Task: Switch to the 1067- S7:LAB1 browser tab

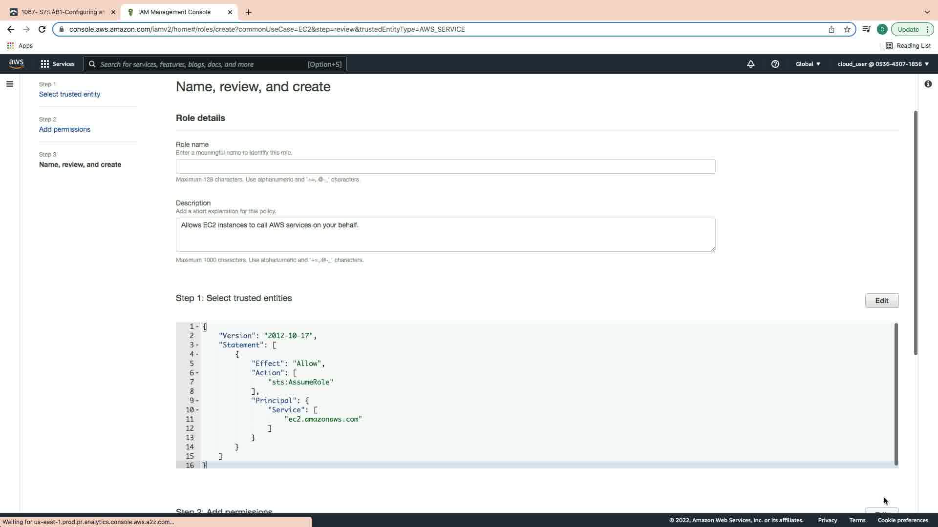Action: (x=63, y=12)
